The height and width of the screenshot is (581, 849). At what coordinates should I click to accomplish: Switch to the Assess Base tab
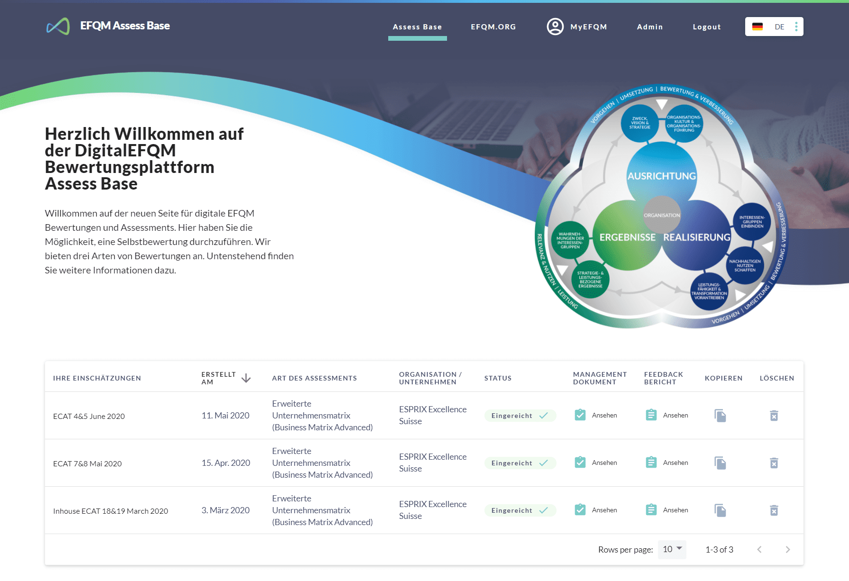tap(417, 27)
